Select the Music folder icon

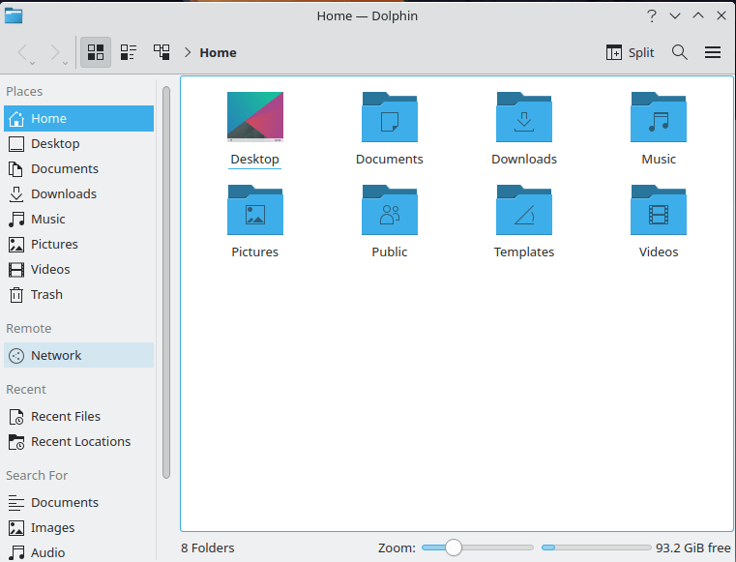point(659,117)
